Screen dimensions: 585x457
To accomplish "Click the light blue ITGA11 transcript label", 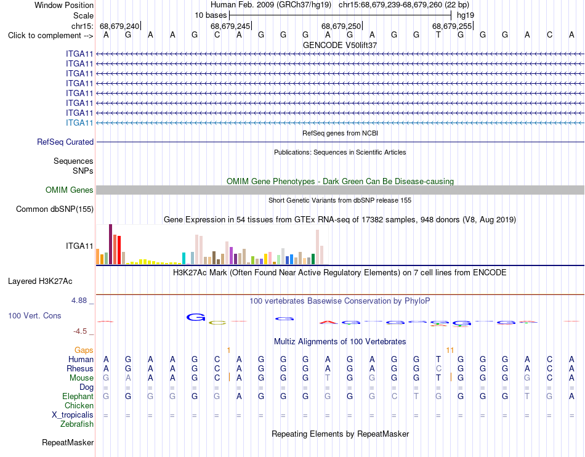I will coord(79,123).
